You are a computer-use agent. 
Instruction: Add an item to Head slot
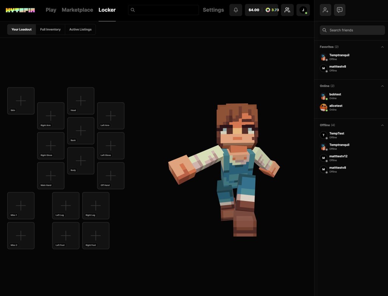(x=81, y=101)
